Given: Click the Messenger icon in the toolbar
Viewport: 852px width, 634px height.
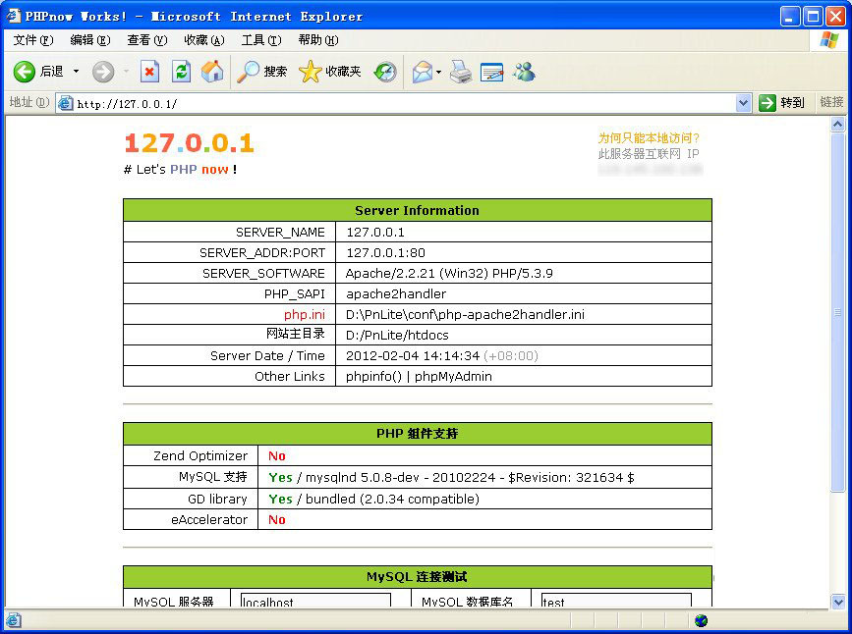Looking at the screenshot, I should coord(524,72).
